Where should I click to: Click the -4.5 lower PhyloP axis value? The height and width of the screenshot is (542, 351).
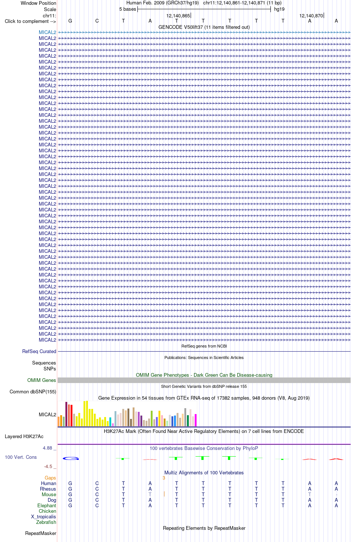point(48,466)
